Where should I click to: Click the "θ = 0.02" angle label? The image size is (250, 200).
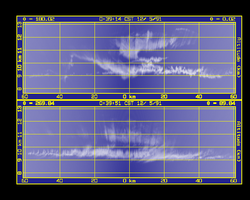(222, 19)
